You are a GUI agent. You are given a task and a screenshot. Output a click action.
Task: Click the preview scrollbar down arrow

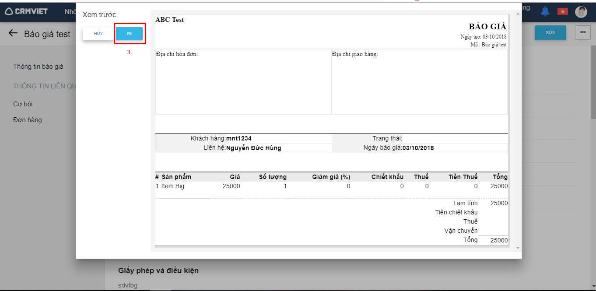tap(518, 248)
